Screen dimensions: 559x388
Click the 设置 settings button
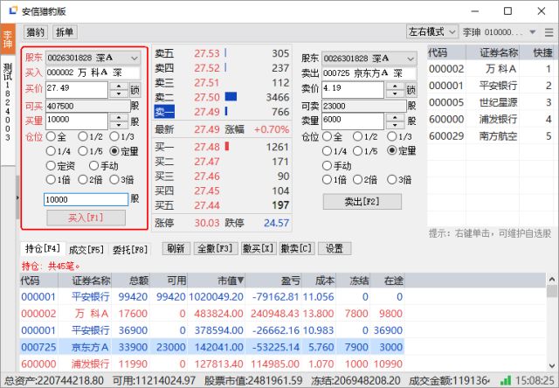coord(335,248)
